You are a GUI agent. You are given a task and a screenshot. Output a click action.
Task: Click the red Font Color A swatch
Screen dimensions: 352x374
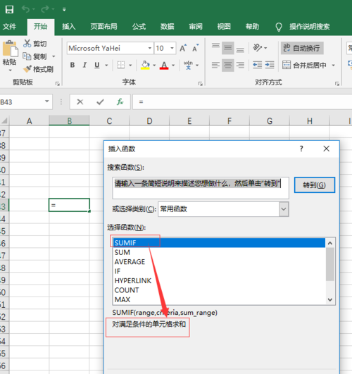(x=164, y=65)
